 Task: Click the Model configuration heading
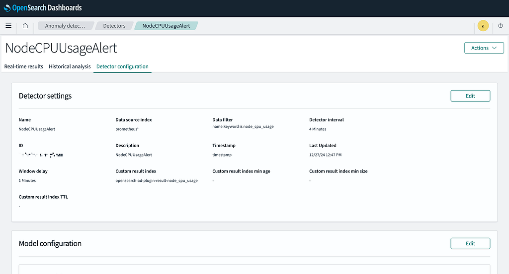(x=50, y=244)
